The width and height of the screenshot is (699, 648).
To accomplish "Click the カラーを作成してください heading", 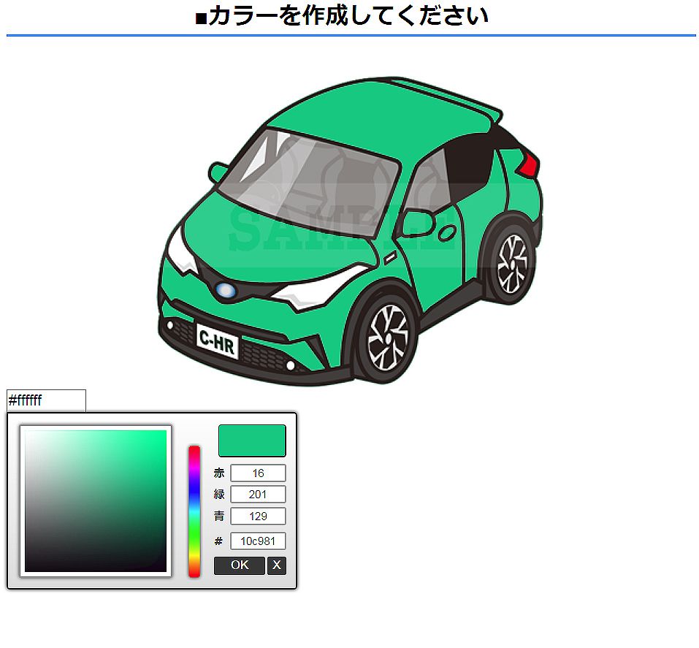I will pos(342,16).
